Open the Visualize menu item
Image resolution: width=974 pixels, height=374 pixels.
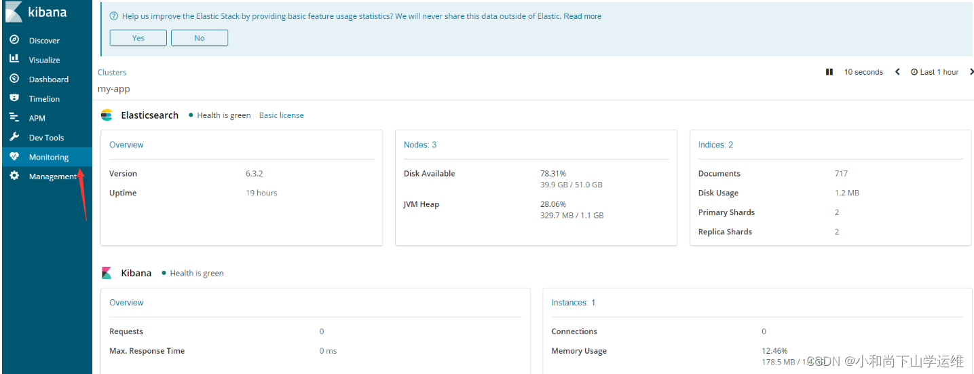[x=46, y=60]
